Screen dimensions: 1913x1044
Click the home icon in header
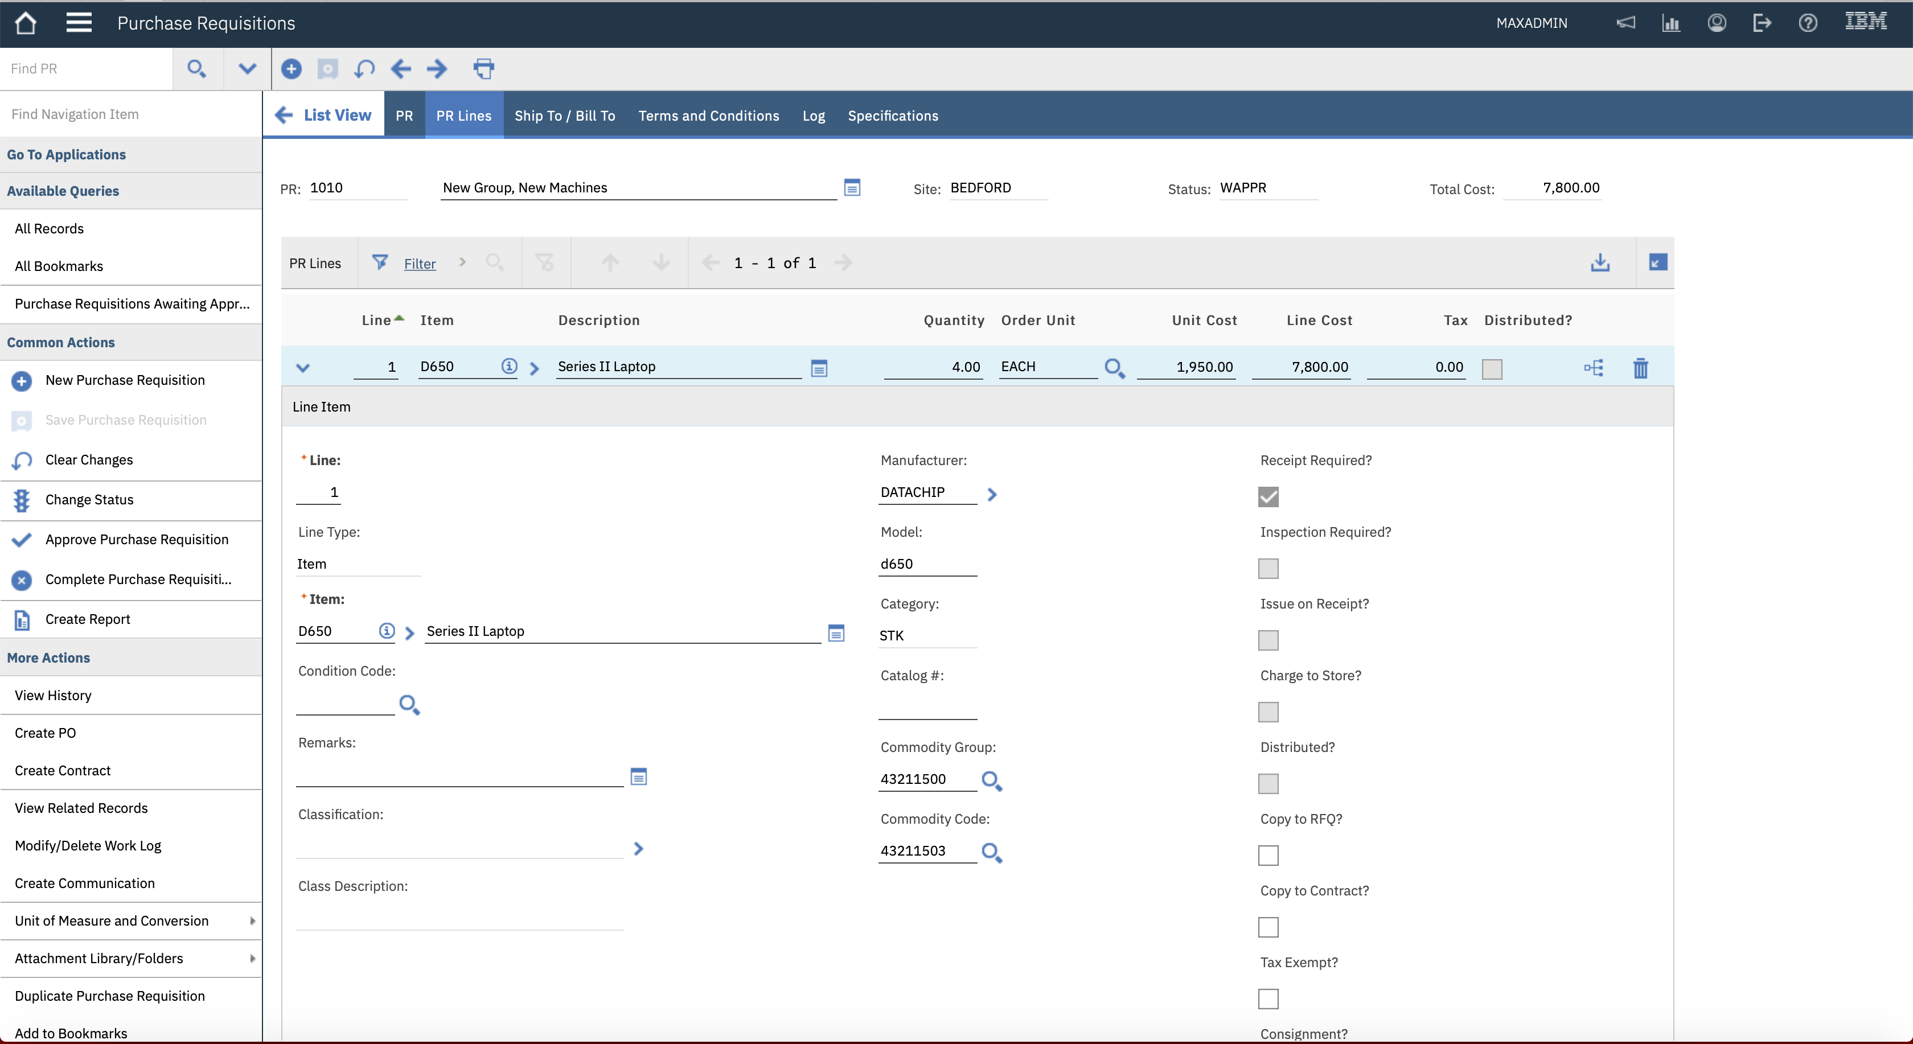(x=25, y=23)
